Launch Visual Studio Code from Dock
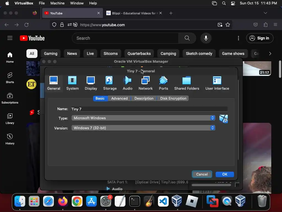282x212 pixels. (x=163, y=201)
